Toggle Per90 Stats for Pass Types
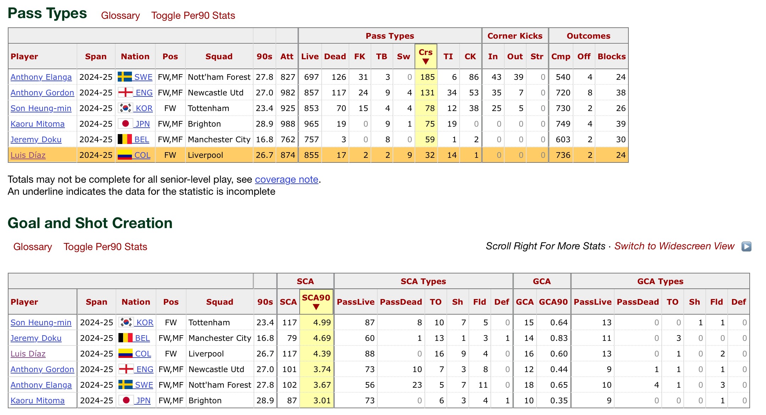The image size is (766, 415). pos(193,16)
